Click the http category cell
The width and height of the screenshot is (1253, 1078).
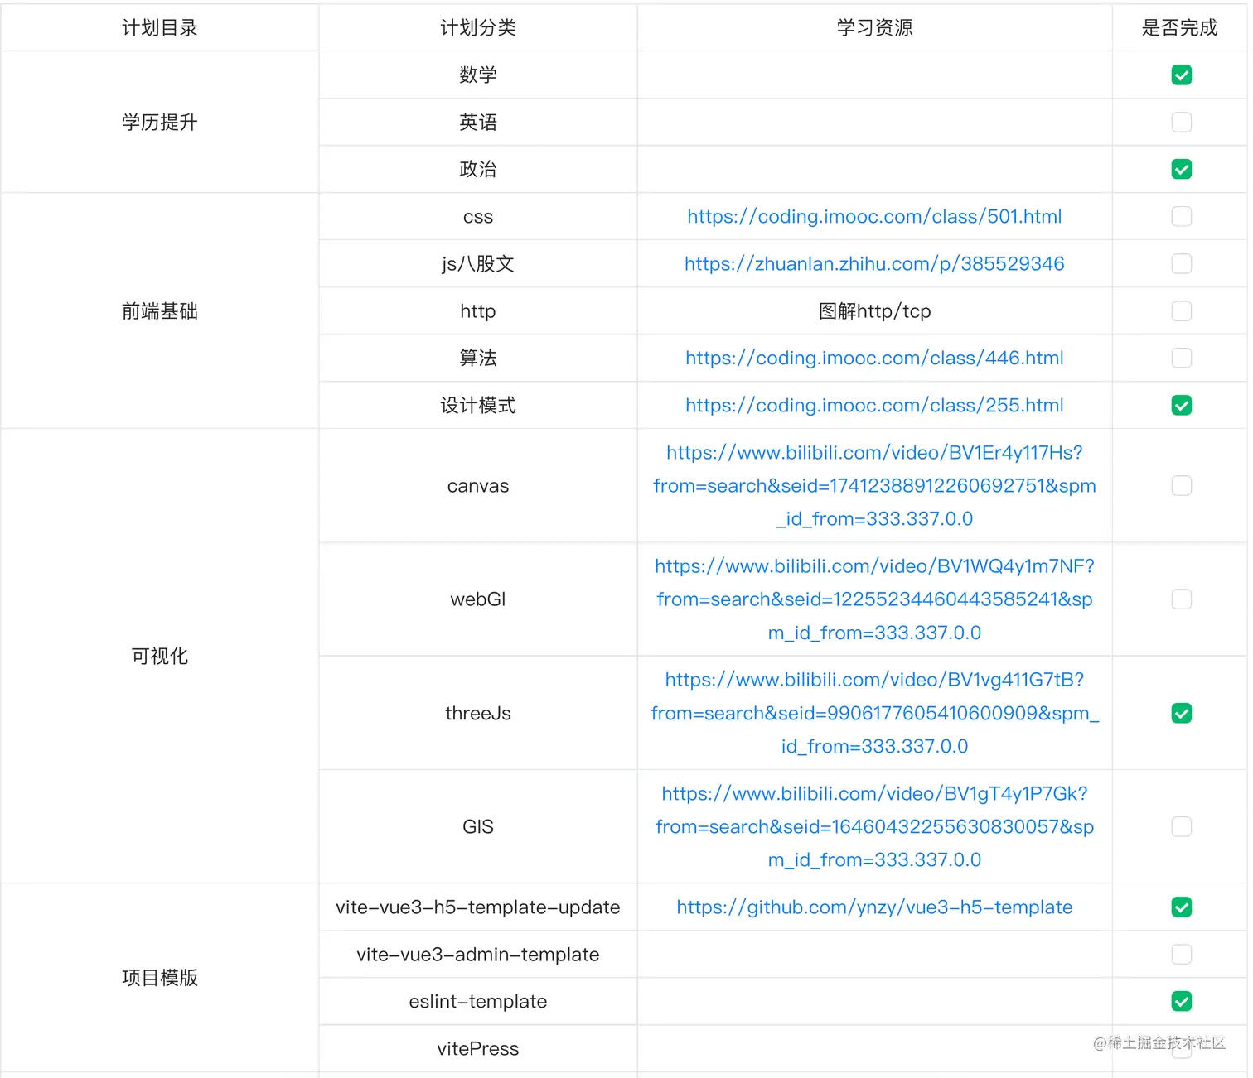click(x=478, y=311)
